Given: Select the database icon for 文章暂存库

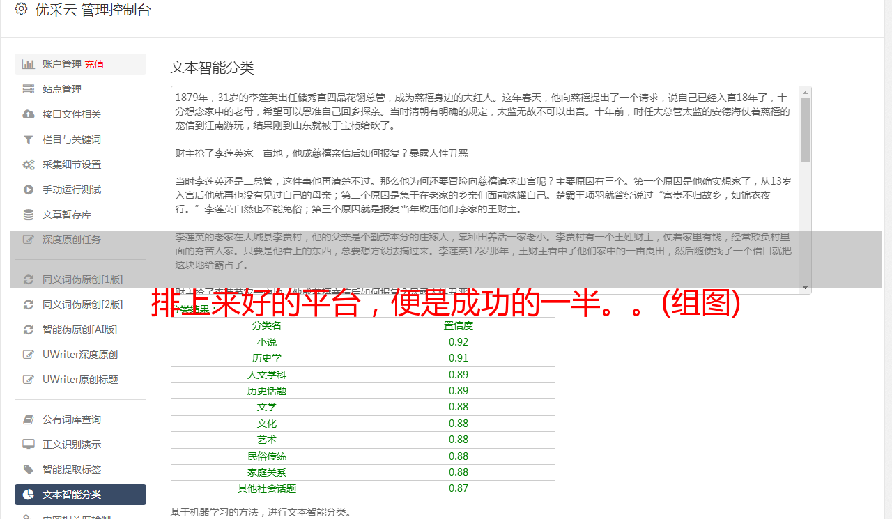Looking at the screenshot, I should pos(29,215).
